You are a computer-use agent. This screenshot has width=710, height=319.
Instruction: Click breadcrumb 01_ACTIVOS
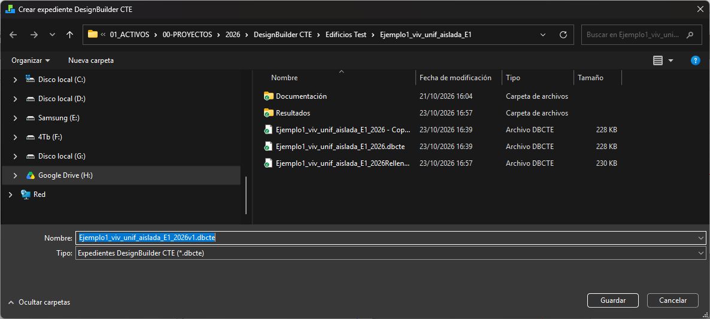click(x=129, y=35)
